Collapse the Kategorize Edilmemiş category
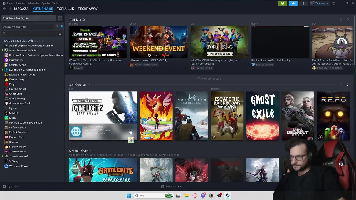356x200 pixels. 2,41
